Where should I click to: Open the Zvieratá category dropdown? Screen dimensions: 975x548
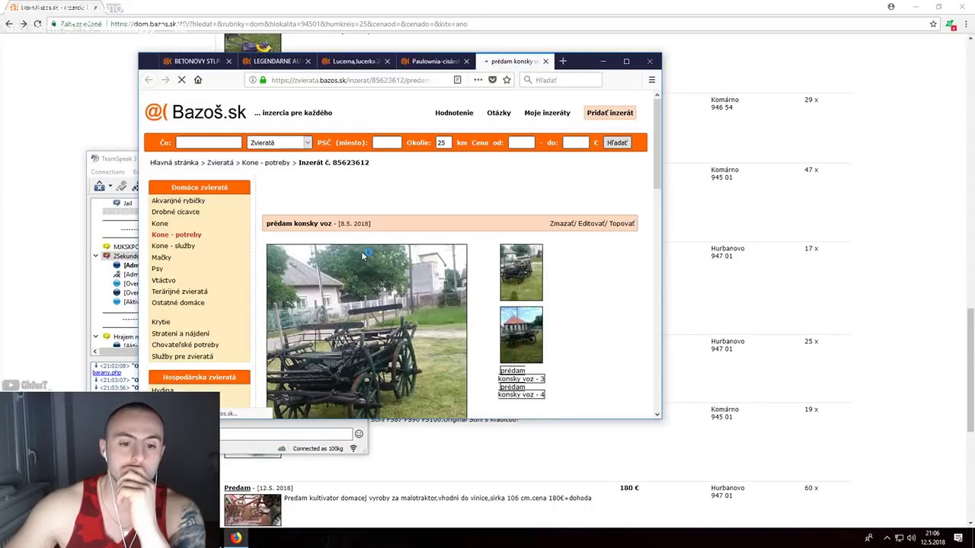[280, 142]
